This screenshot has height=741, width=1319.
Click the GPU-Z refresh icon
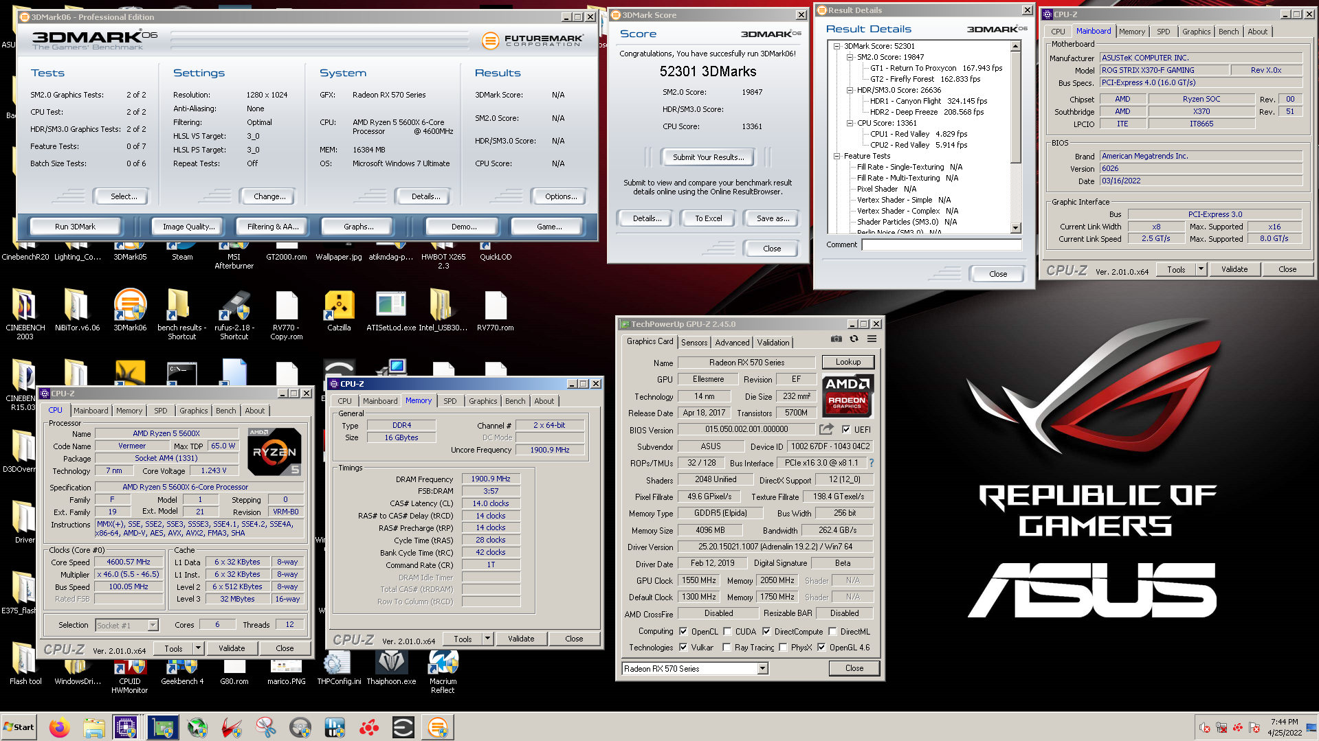pos(854,339)
